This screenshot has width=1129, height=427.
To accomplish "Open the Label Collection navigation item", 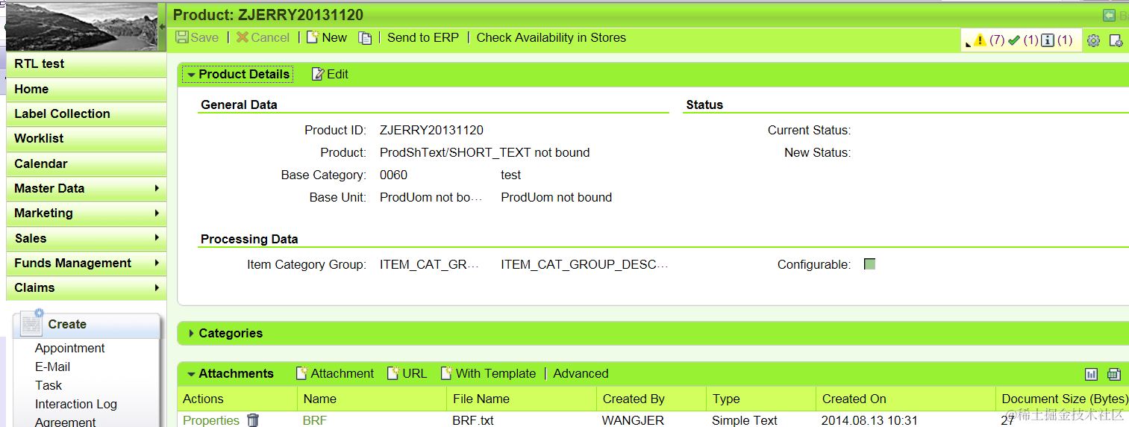I will pos(86,113).
